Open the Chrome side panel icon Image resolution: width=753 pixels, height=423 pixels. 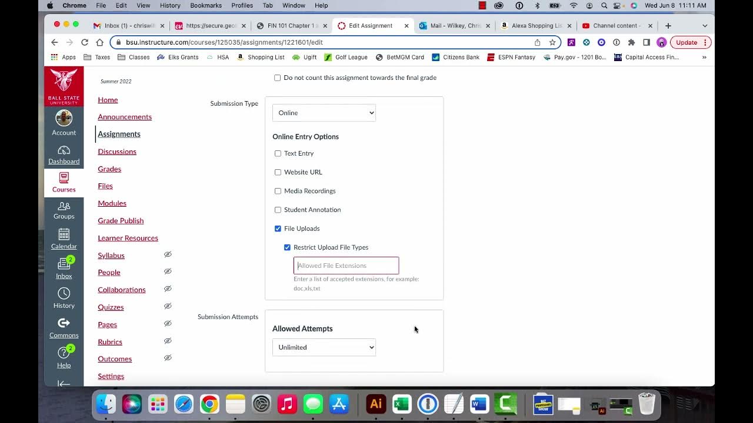tap(647, 42)
